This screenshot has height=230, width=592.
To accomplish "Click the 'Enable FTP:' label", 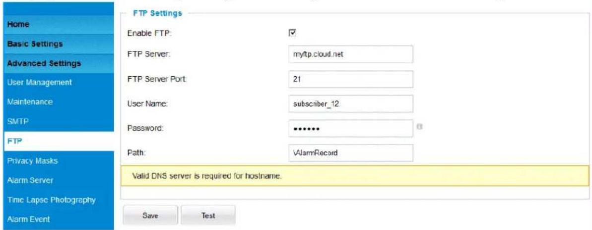I will coord(150,34).
